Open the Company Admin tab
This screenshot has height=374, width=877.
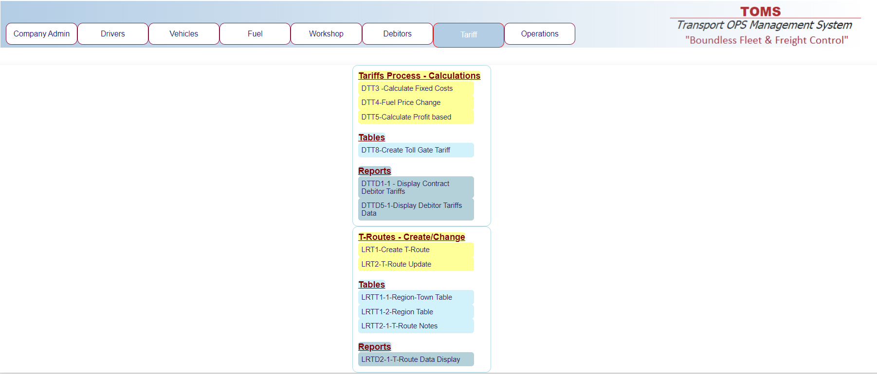click(41, 34)
